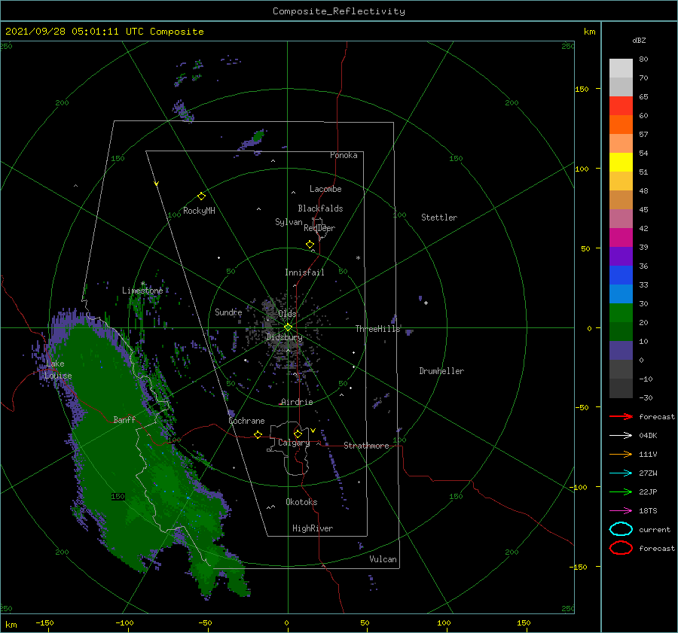
Task: Click the -150 tick on bottom axis
Action: coord(44,622)
